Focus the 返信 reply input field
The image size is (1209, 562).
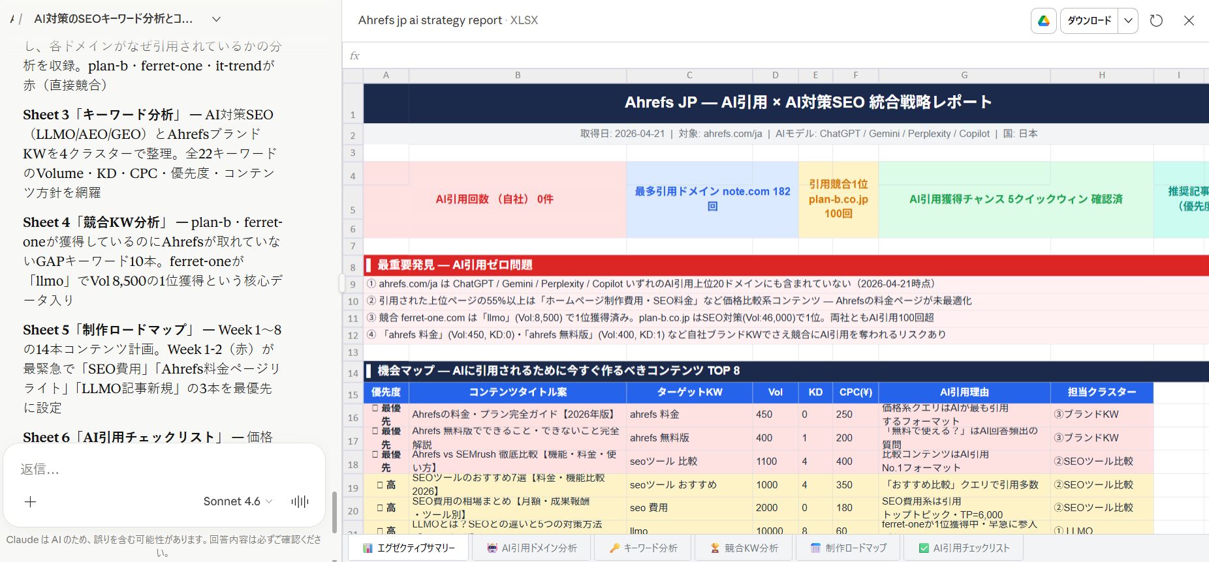(x=163, y=469)
